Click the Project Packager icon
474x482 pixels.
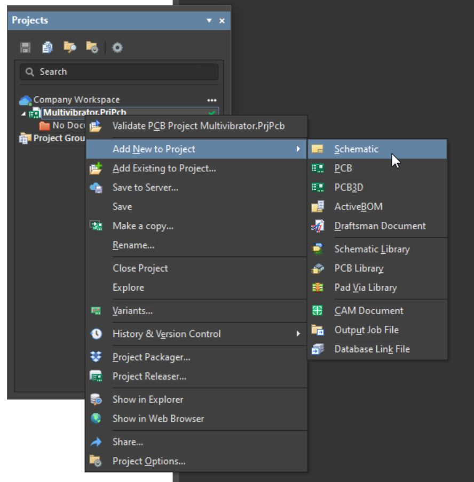96,357
